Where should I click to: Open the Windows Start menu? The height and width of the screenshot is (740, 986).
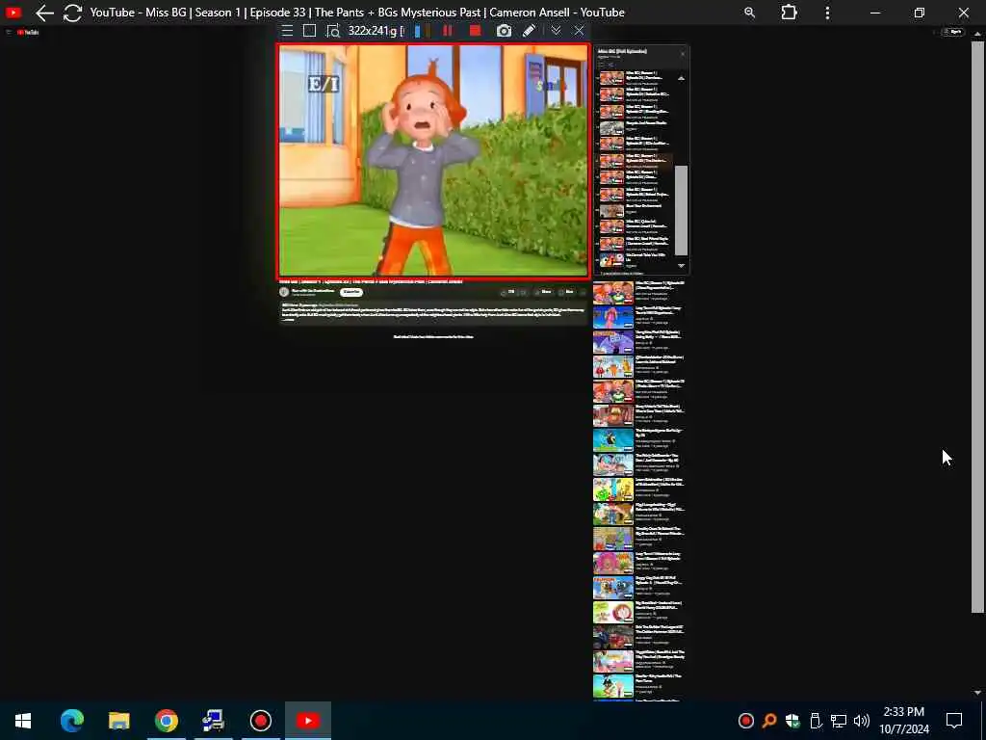(23, 721)
